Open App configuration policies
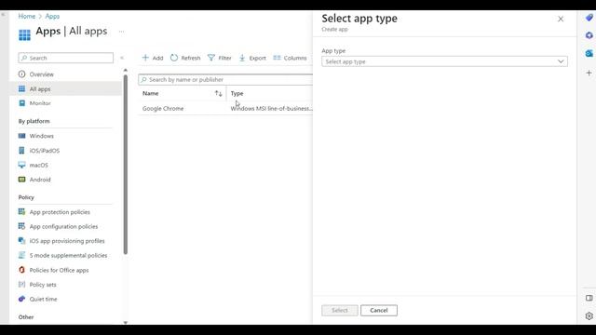This screenshot has height=335, width=596. (63, 227)
